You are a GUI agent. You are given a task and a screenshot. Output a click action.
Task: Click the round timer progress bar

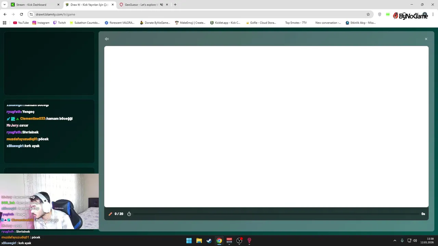point(275,214)
